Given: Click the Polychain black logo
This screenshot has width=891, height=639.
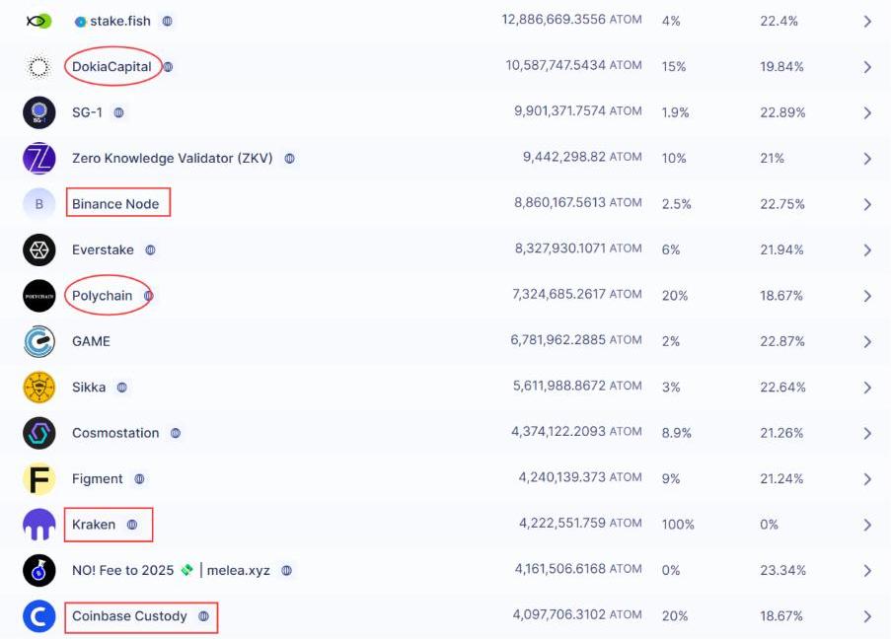Looking at the screenshot, I should tap(38, 296).
